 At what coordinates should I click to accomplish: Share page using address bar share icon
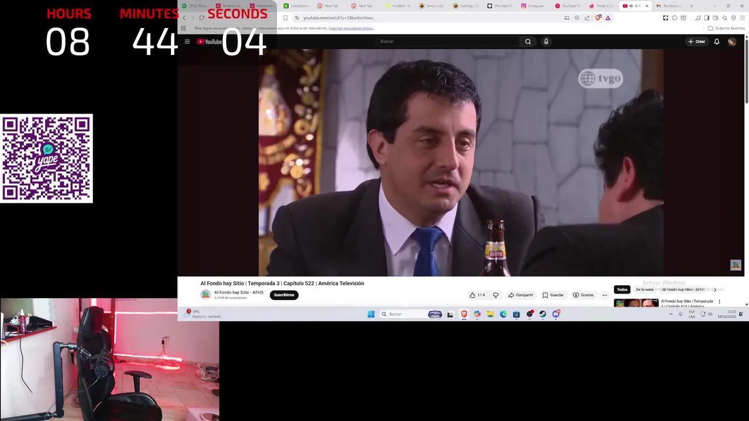[587, 18]
